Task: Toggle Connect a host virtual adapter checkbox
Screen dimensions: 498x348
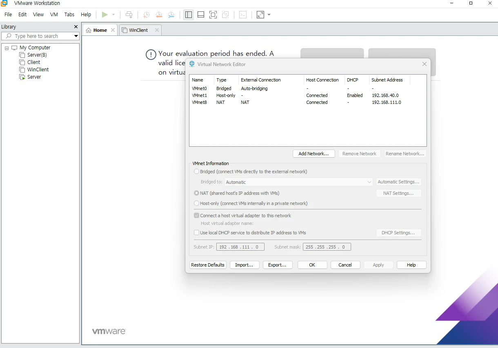Action: click(x=197, y=216)
